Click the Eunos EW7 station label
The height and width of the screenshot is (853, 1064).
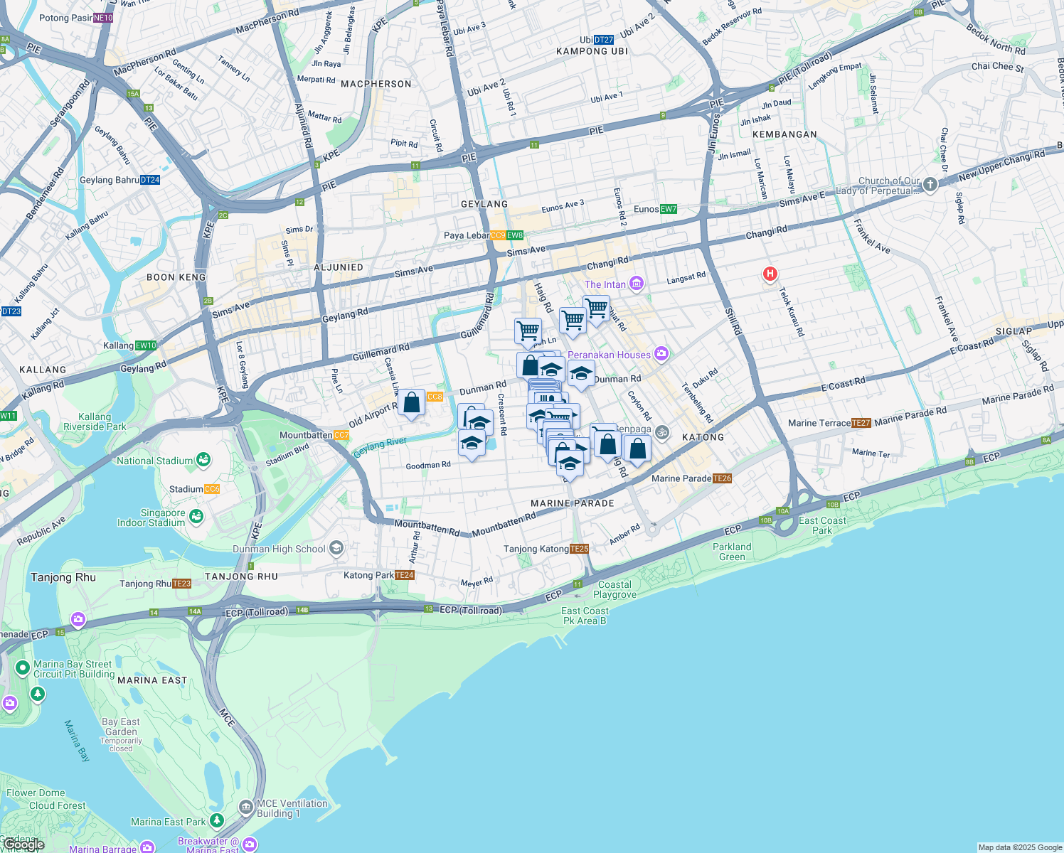(x=655, y=209)
